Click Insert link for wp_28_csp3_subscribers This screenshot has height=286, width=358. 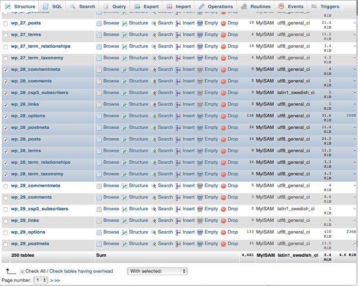(x=189, y=92)
